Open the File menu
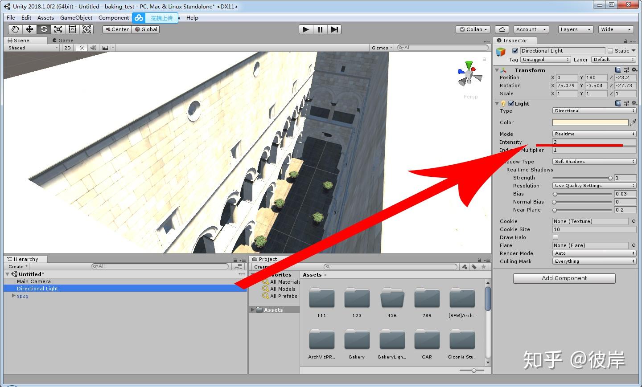The image size is (642, 387). click(11, 18)
